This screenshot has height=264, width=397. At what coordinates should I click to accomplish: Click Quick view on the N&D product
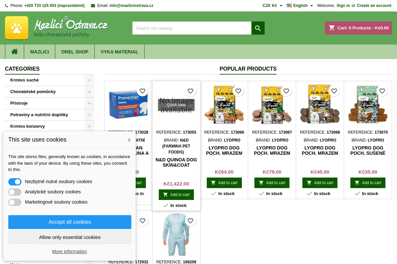point(176,105)
